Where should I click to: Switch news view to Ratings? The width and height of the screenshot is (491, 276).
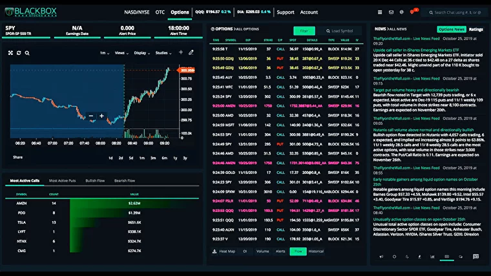[475, 29]
